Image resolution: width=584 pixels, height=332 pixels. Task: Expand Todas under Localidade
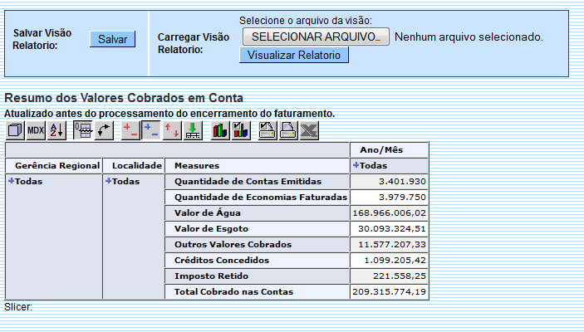coord(108,181)
